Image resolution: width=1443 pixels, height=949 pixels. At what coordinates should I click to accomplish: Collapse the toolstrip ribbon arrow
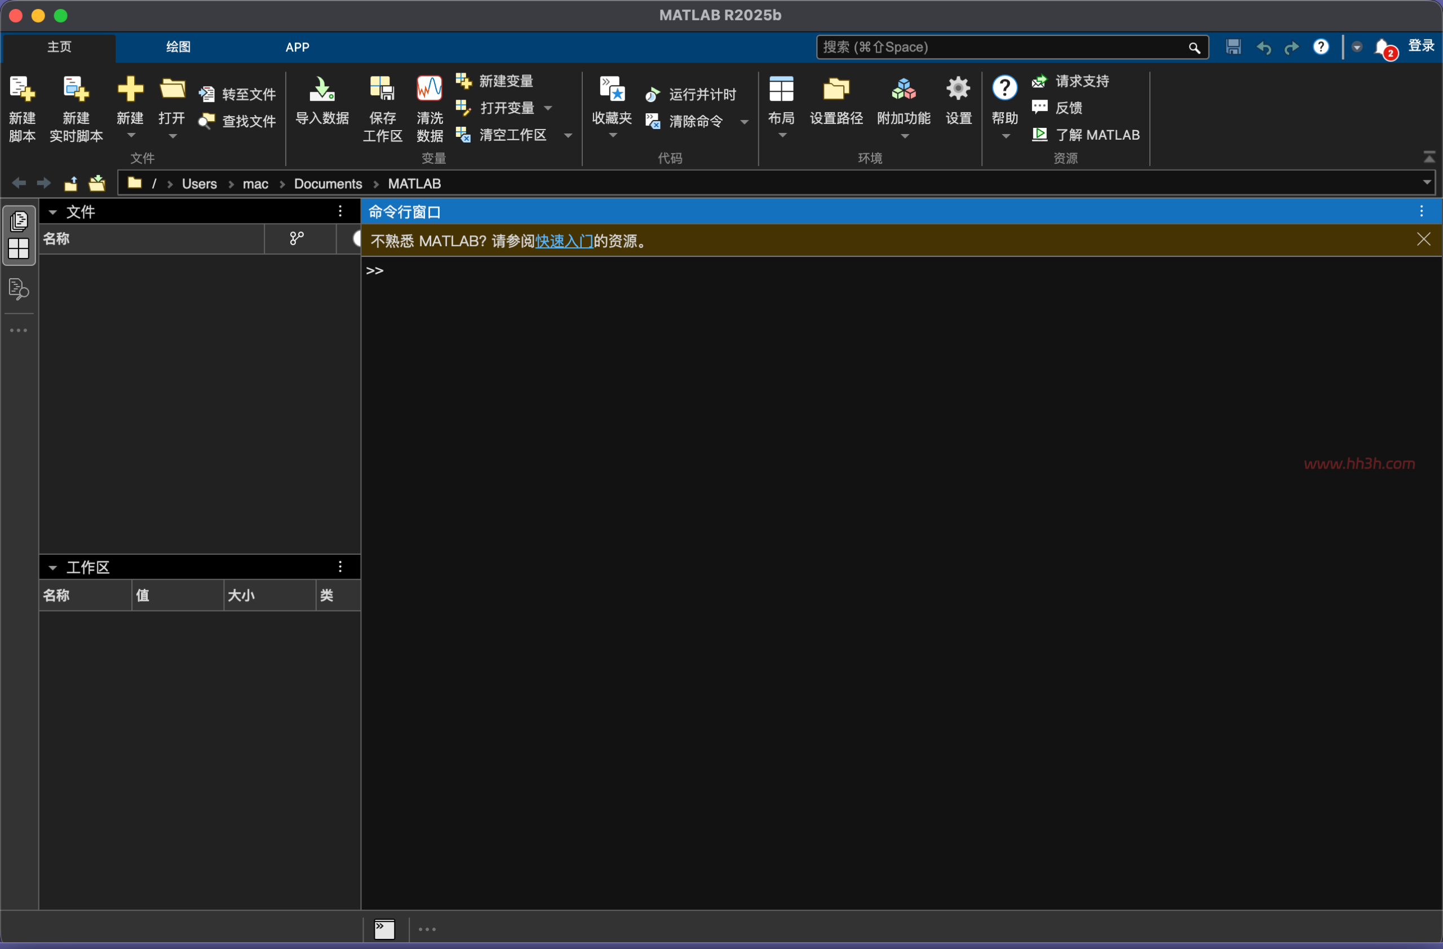click(1429, 158)
